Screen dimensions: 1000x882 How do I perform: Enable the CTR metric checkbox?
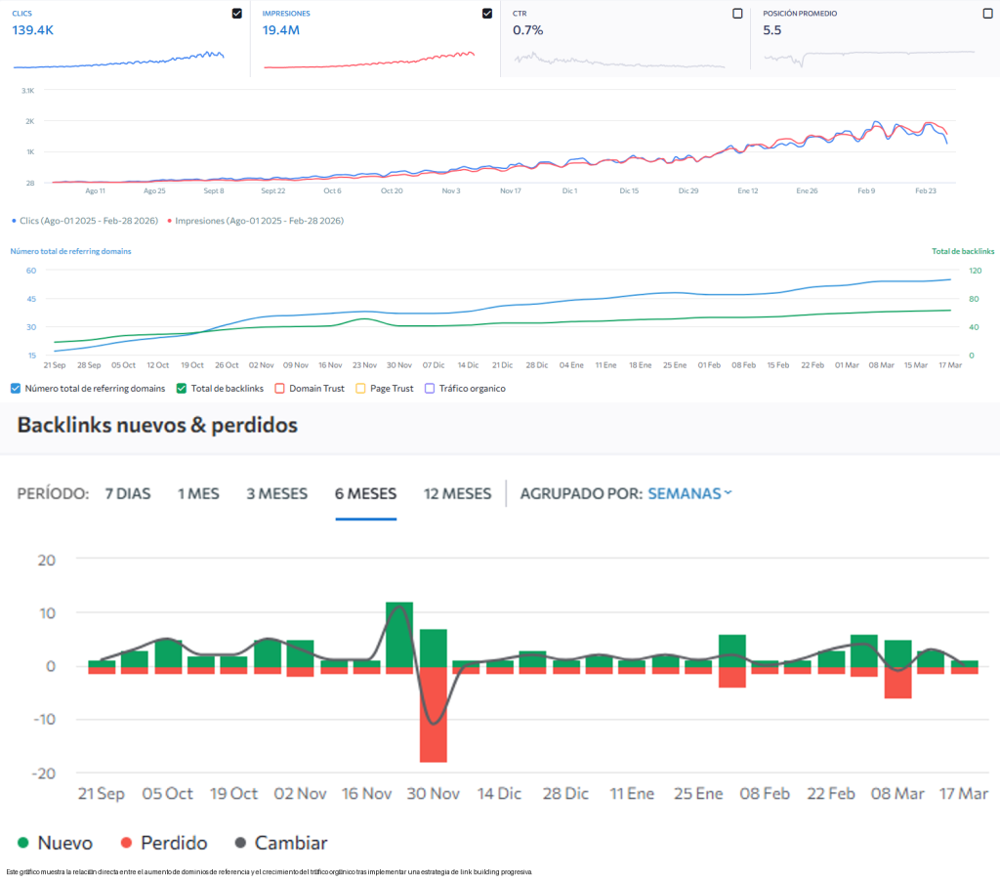pyautogui.click(x=737, y=14)
